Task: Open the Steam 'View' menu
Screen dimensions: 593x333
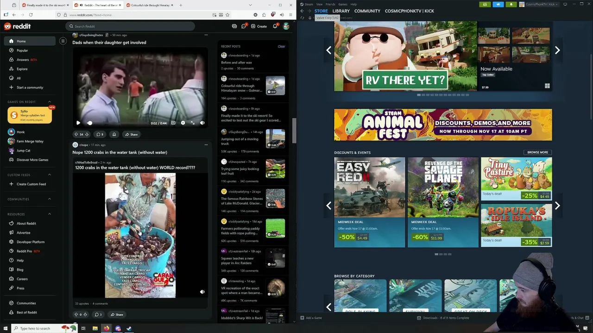Action: click(319, 4)
